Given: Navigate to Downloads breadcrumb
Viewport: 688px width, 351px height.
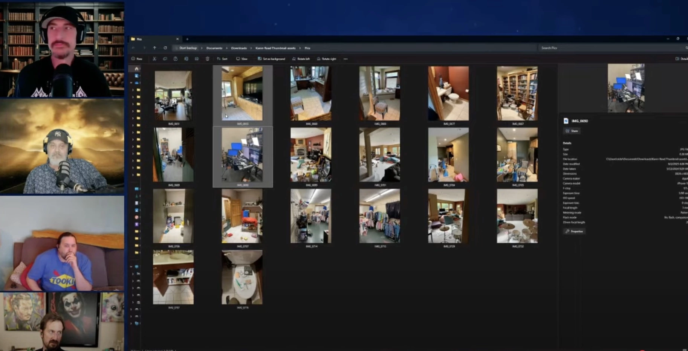Looking at the screenshot, I should (x=239, y=48).
